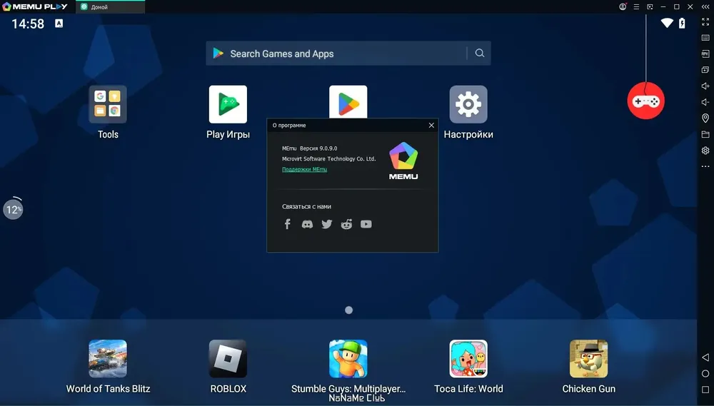
Task: Click the search magnifier icon
Action: click(480, 54)
